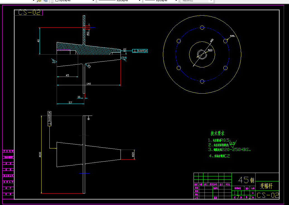Select the 技术要求 heading text
Screen dimensions: 289x205
point(218,133)
